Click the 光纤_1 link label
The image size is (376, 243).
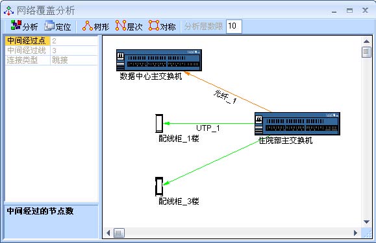pos(225,97)
